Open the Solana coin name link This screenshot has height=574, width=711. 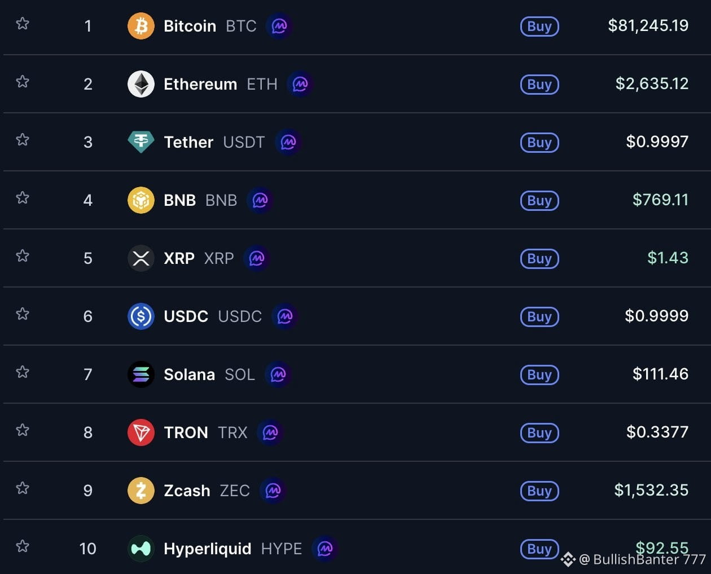tap(189, 374)
